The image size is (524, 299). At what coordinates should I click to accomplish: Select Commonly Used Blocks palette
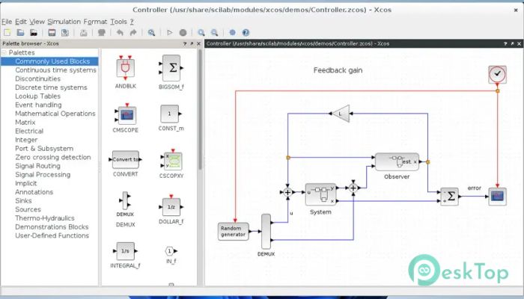click(52, 61)
